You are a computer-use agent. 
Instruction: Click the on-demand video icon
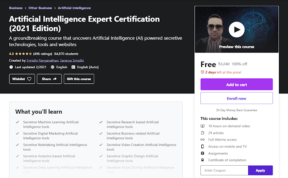click(203, 126)
